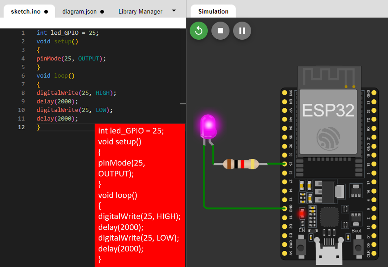Click pin 27 on the ESP32
Image resolution: width=388 pixels, height=267 pixels.
tap(284, 182)
